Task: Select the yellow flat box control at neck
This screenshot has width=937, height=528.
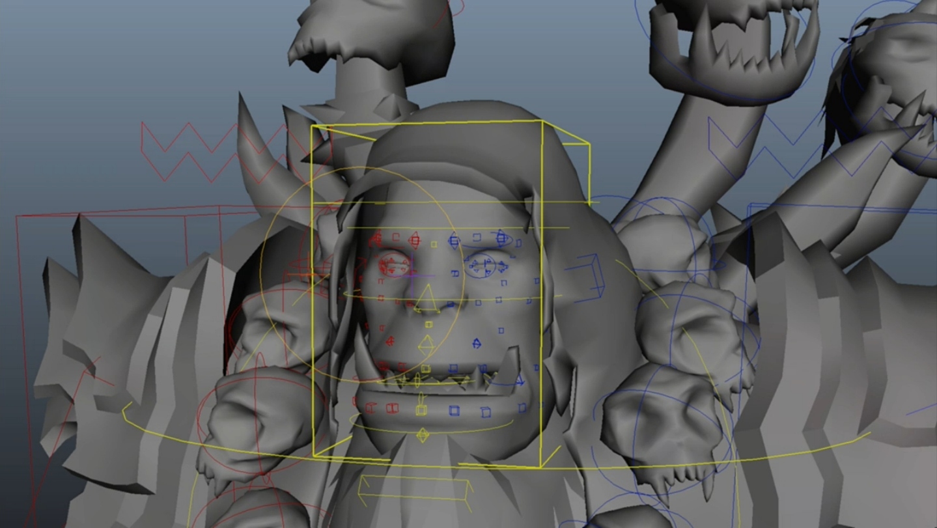Action: [x=415, y=493]
